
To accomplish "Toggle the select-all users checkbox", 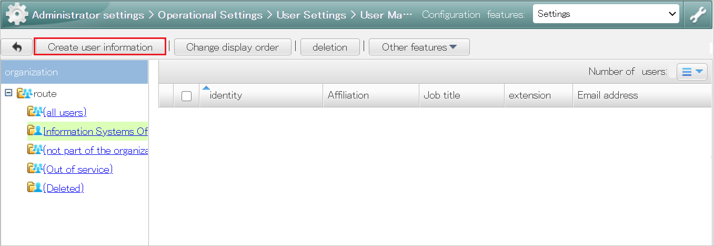I will pyautogui.click(x=186, y=96).
